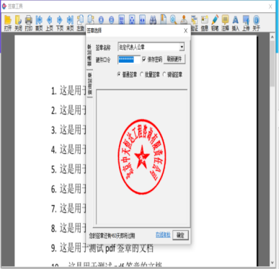Confirm with the 确定 button
This screenshot has width=279, height=269.
pyautogui.click(x=180, y=235)
